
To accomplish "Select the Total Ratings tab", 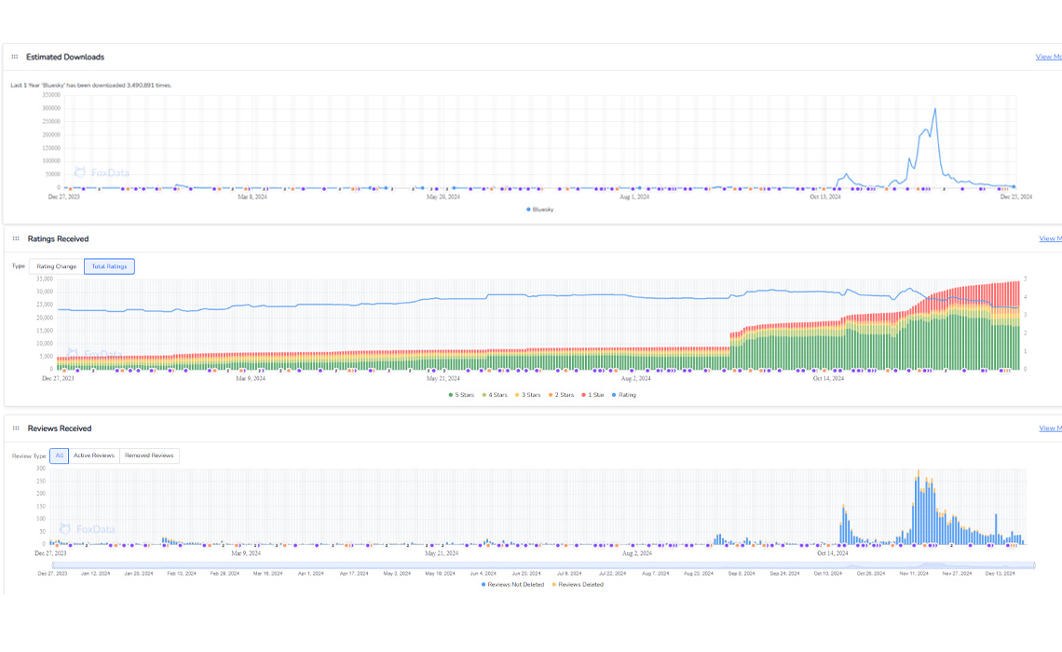I will click(109, 266).
